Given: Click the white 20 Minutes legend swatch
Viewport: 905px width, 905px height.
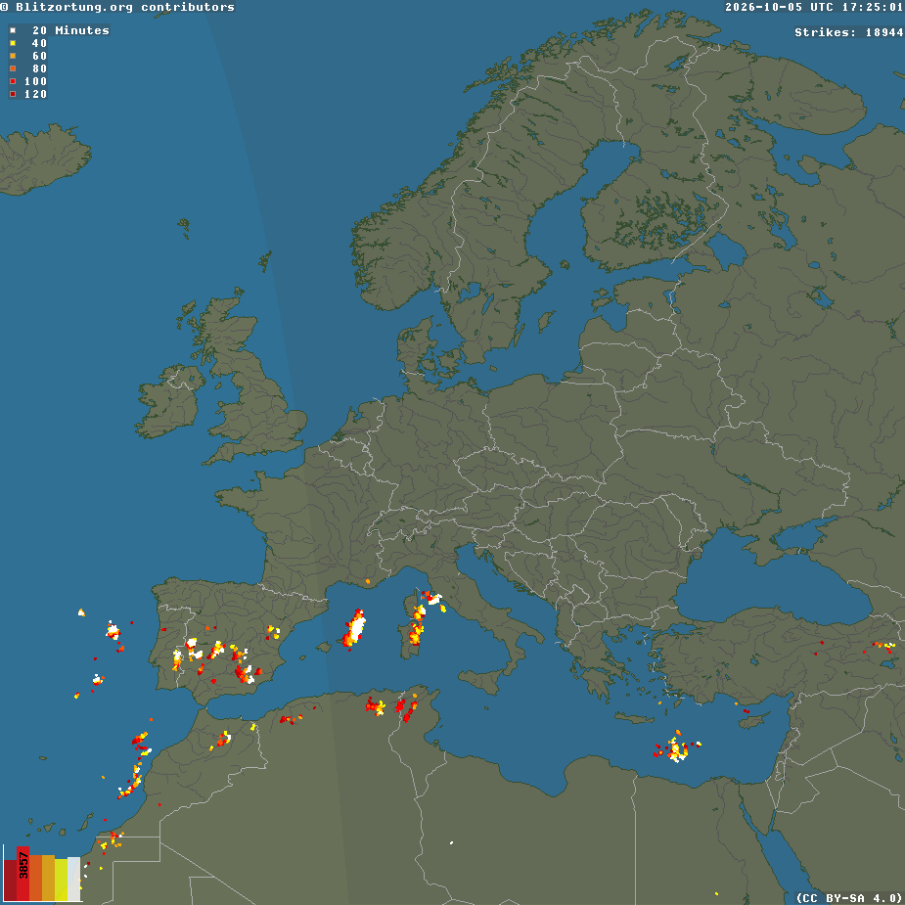Looking at the screenshot, I should coord(13,30).
